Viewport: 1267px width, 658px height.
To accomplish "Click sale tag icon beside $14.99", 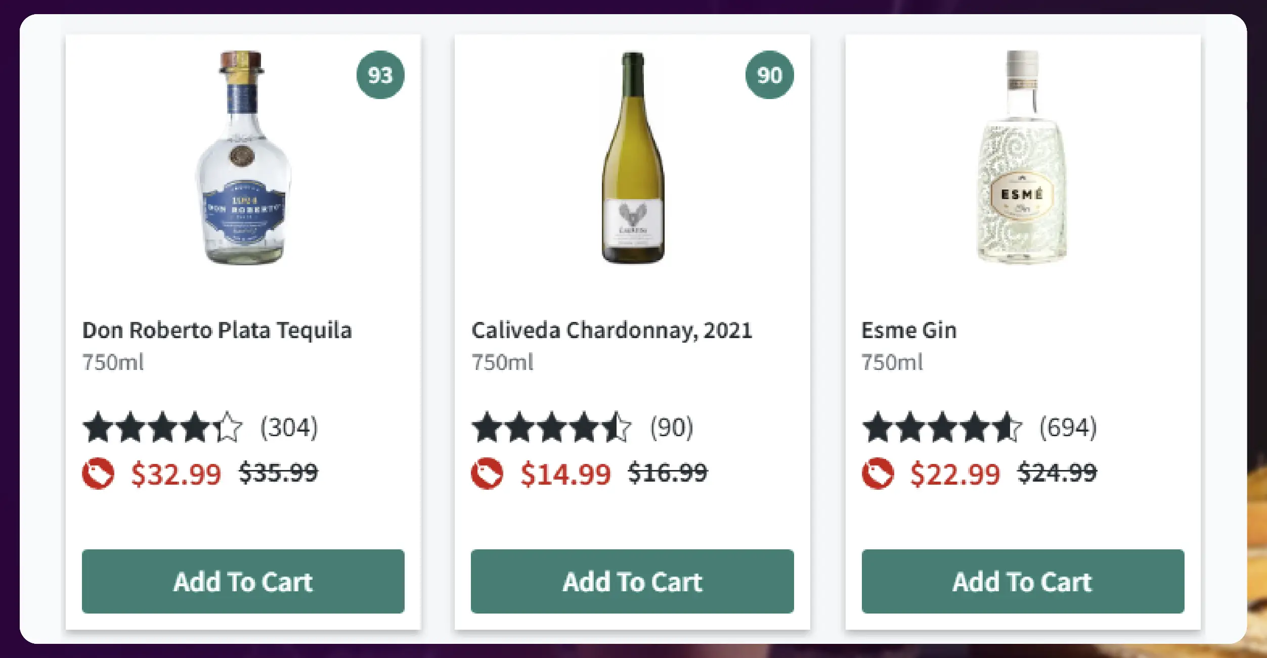I will click(x=487, y=474).
